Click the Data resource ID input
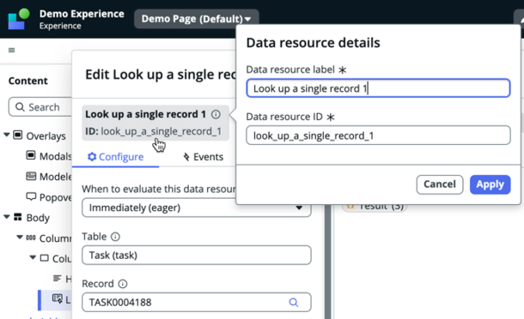Viewport: 524px width, 319px height. 378,135
